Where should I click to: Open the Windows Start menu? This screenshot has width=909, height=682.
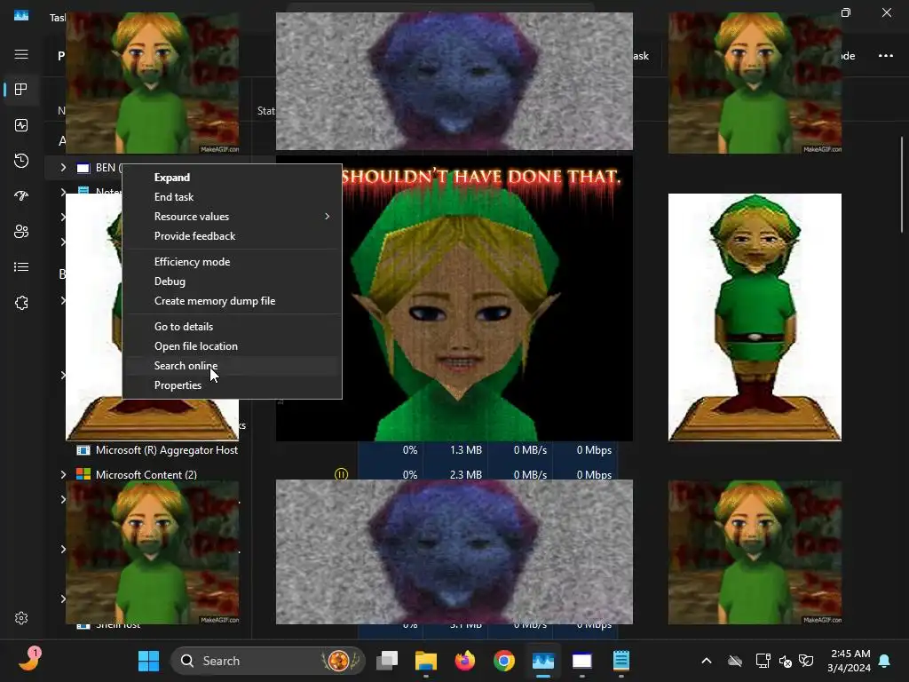[x=148, y=661]
